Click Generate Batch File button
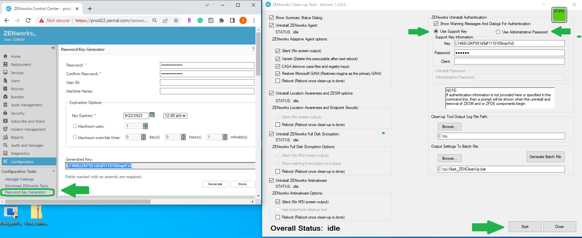 pyautogui.click(x=545, y=157)
